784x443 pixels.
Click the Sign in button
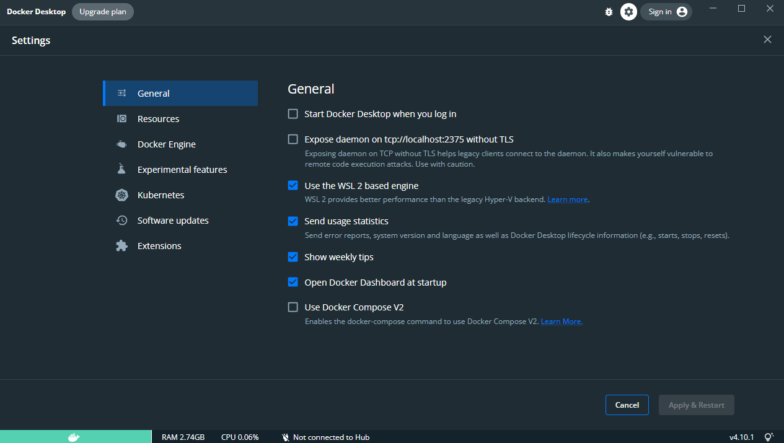click(666, 12)
